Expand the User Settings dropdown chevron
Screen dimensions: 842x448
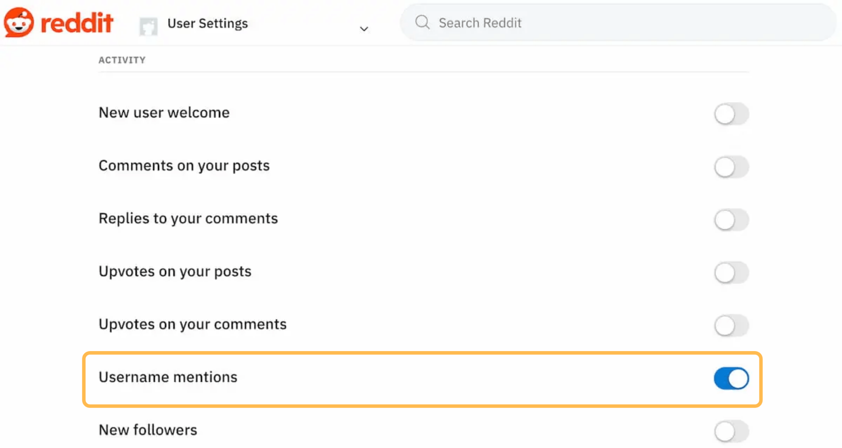point(363,29)
